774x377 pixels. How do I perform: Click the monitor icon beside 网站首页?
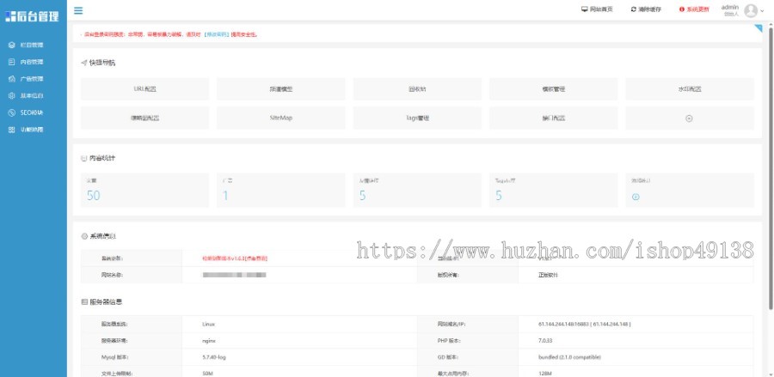coord(585,9)
